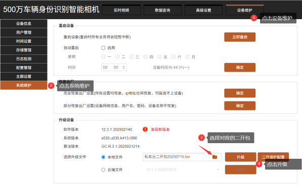Image resolution: width=302 pixels, height=187 pixels.
Task: Check the Tuesday (二) weekday checkbox
Action: point(117,56)
